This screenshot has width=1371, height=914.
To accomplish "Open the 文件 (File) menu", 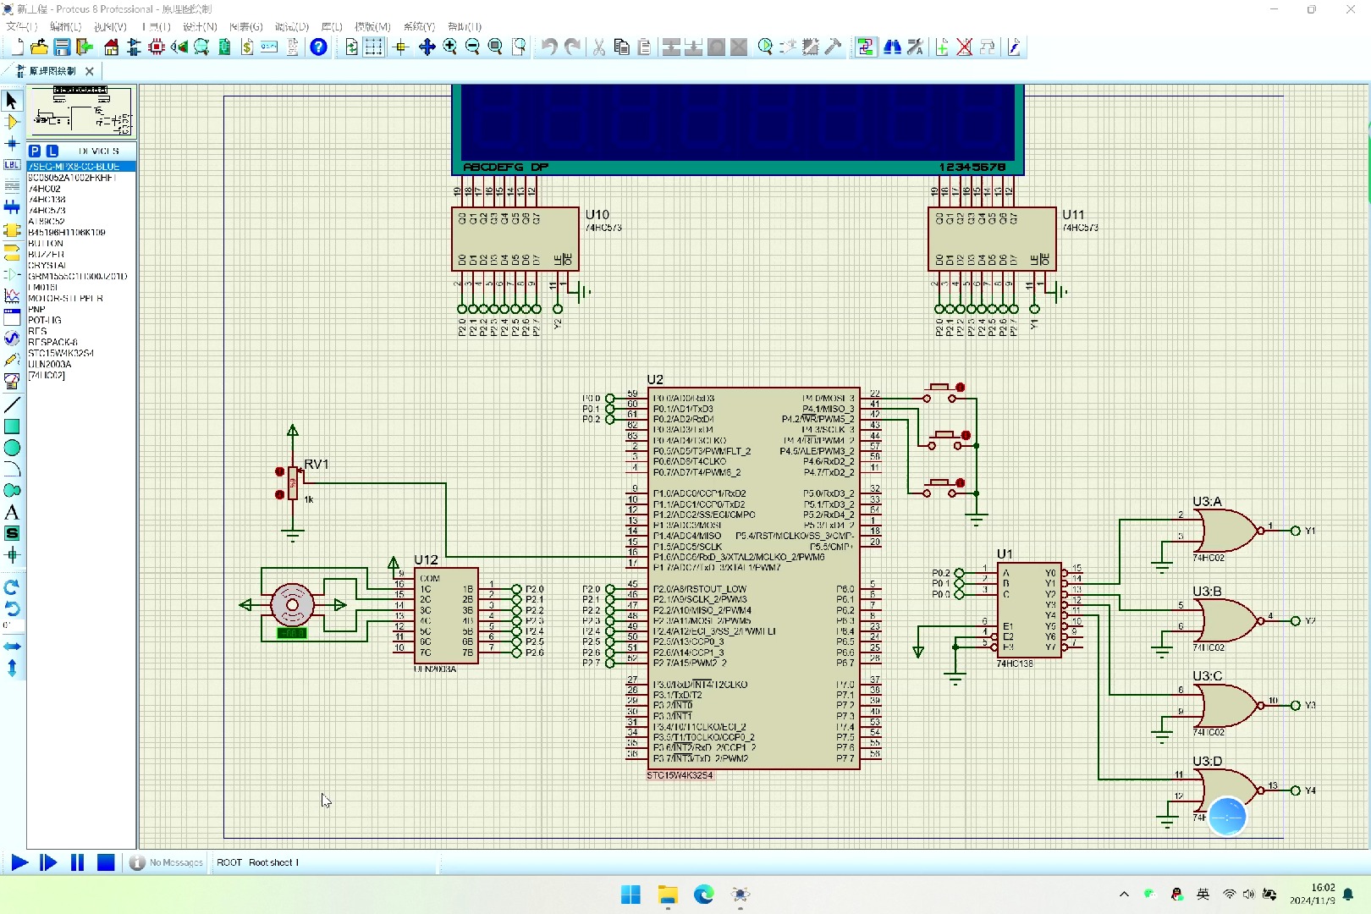I will click(21, 27).
